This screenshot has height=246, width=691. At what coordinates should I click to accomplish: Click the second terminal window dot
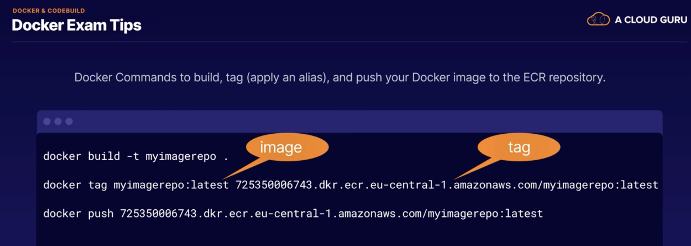coord(58,121)
